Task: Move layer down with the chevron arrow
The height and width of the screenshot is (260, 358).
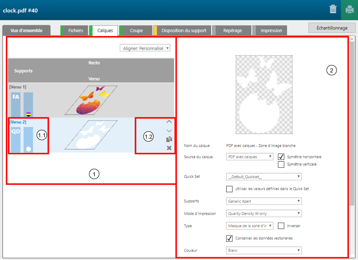Action: 169,131
